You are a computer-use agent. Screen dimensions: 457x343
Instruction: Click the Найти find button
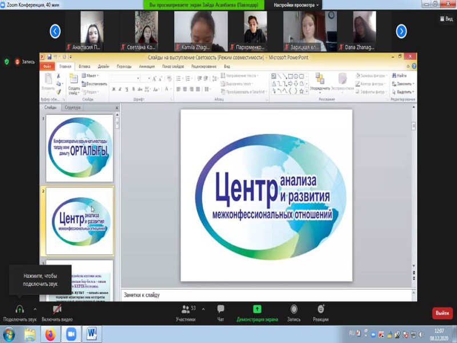399,75
